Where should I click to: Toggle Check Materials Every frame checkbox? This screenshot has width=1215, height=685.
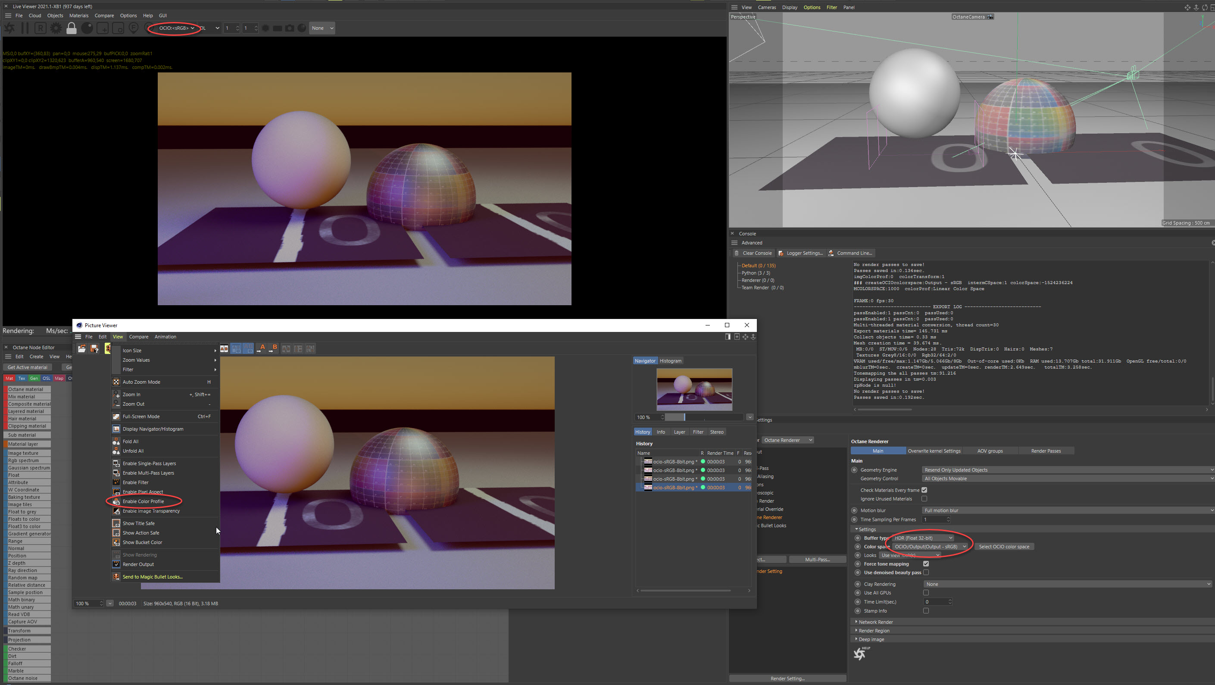[925, 490]
